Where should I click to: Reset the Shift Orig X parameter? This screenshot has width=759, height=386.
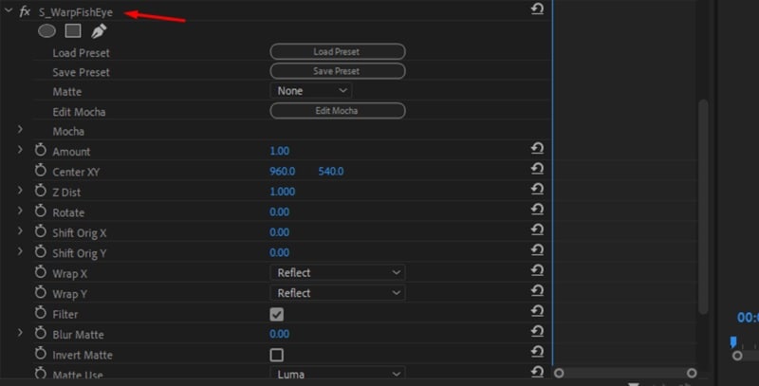tap(537, 230)
